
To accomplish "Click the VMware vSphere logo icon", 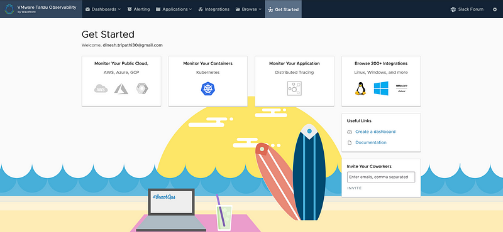I will (x=401, y=88).
